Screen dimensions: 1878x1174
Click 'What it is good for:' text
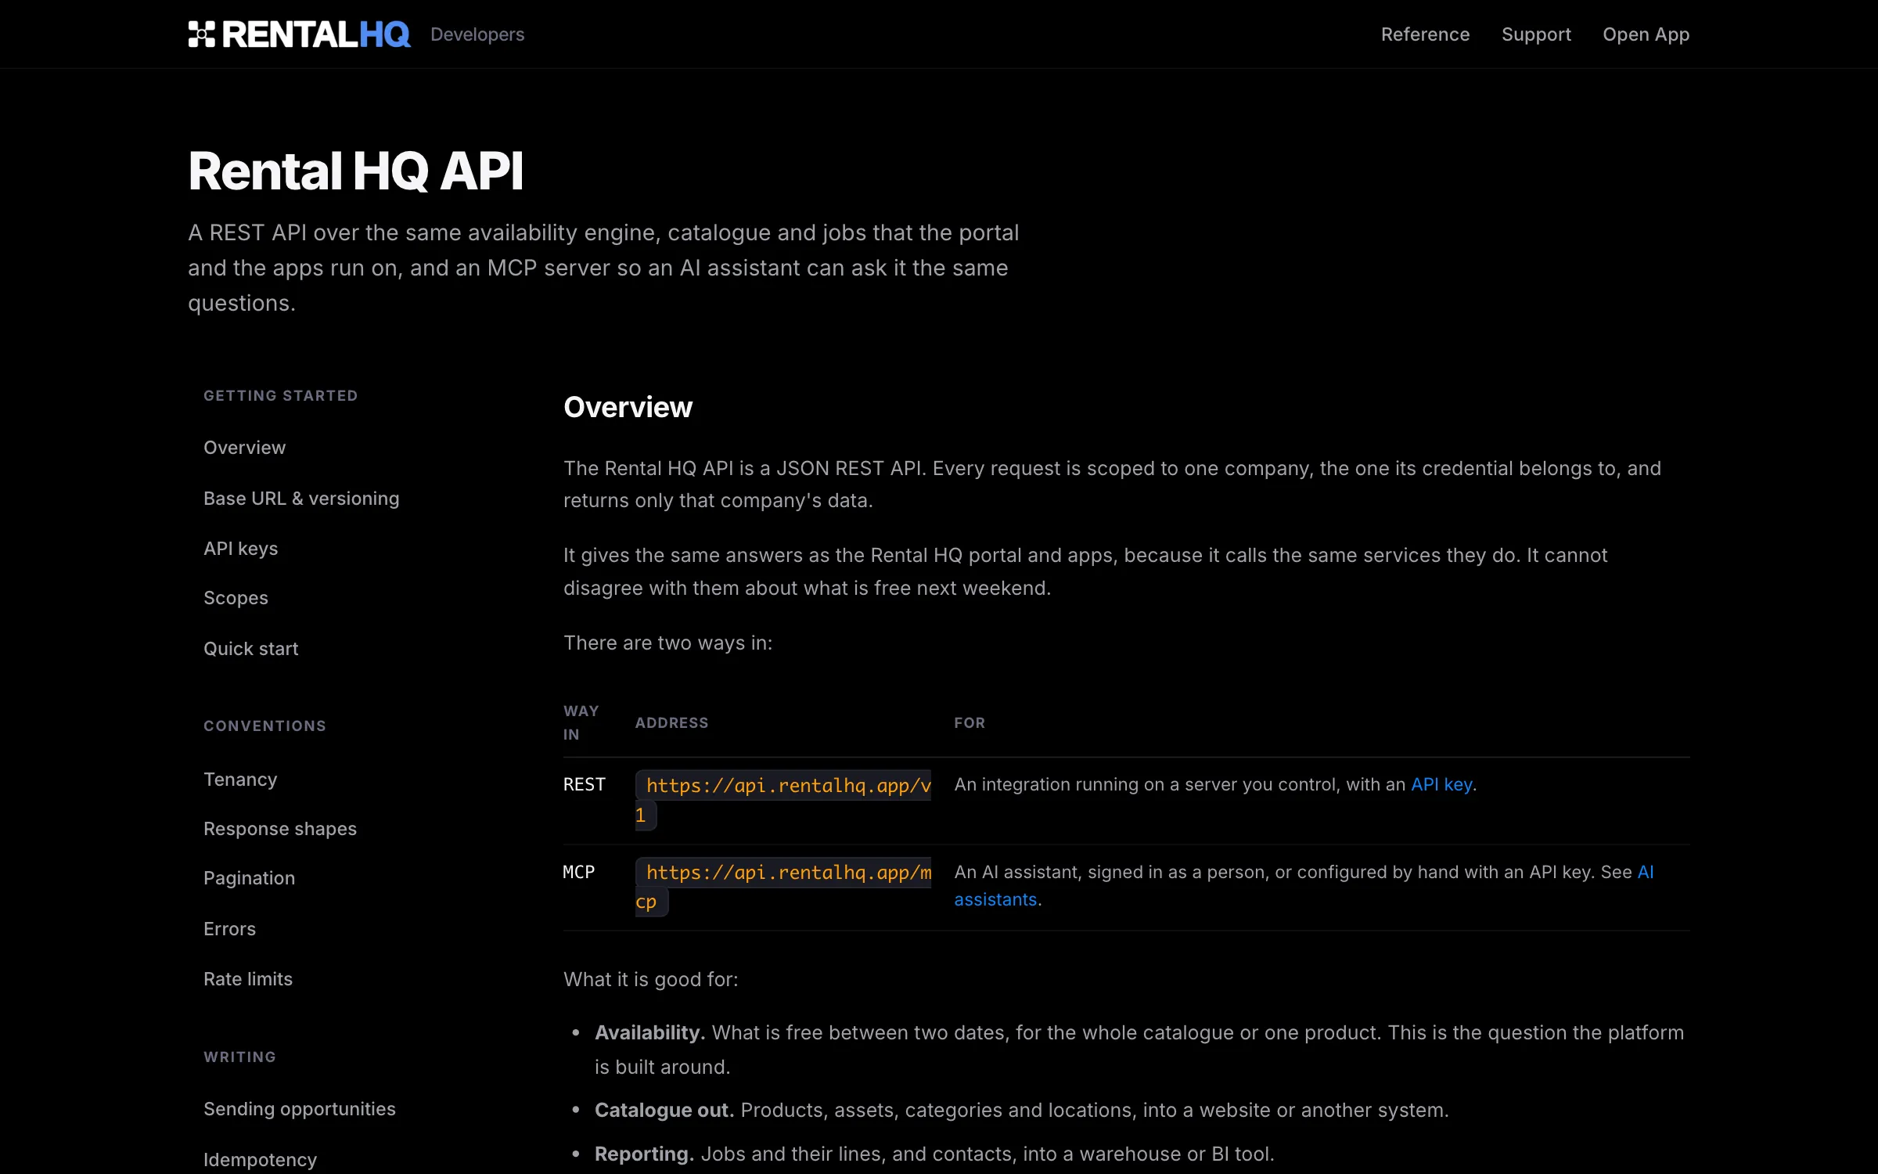point(650,979)
